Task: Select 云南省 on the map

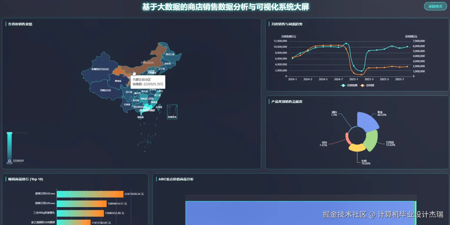Action: coord(127,104)
